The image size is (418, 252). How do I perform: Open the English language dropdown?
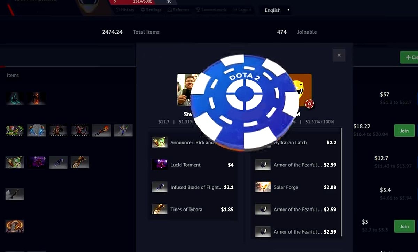click(277, 10)
